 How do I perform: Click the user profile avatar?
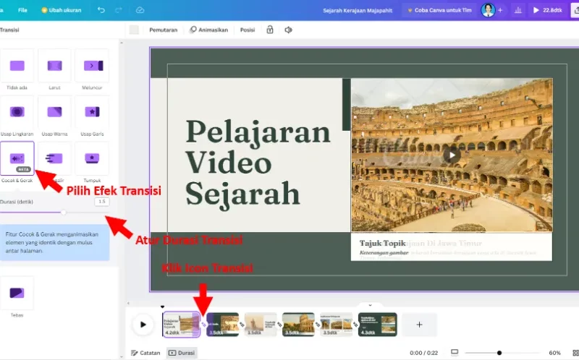[x=488, y=10]
